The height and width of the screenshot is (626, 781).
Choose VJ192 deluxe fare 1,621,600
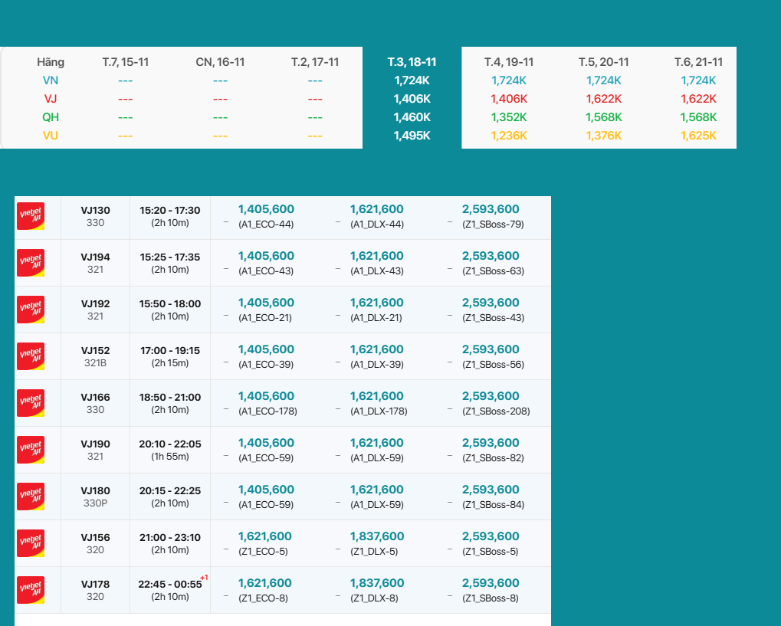(377, 303)
